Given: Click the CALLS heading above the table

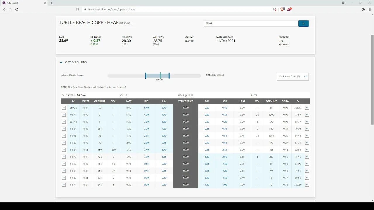Looking at the screenshot, I should coord(124,95).
